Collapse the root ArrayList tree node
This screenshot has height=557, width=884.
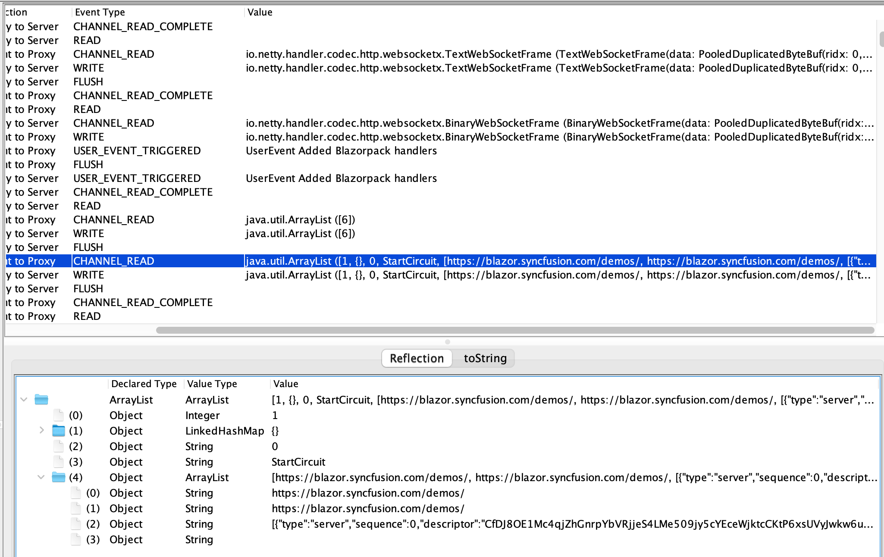coord(24,400)
